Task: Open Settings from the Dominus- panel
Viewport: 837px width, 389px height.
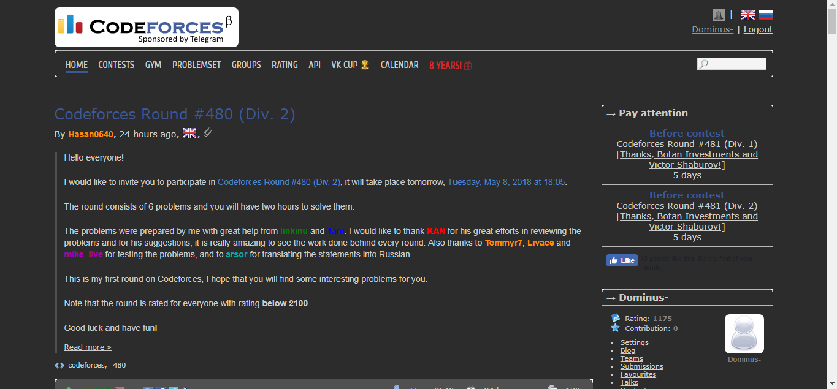Action: click(x=634, y=342)
